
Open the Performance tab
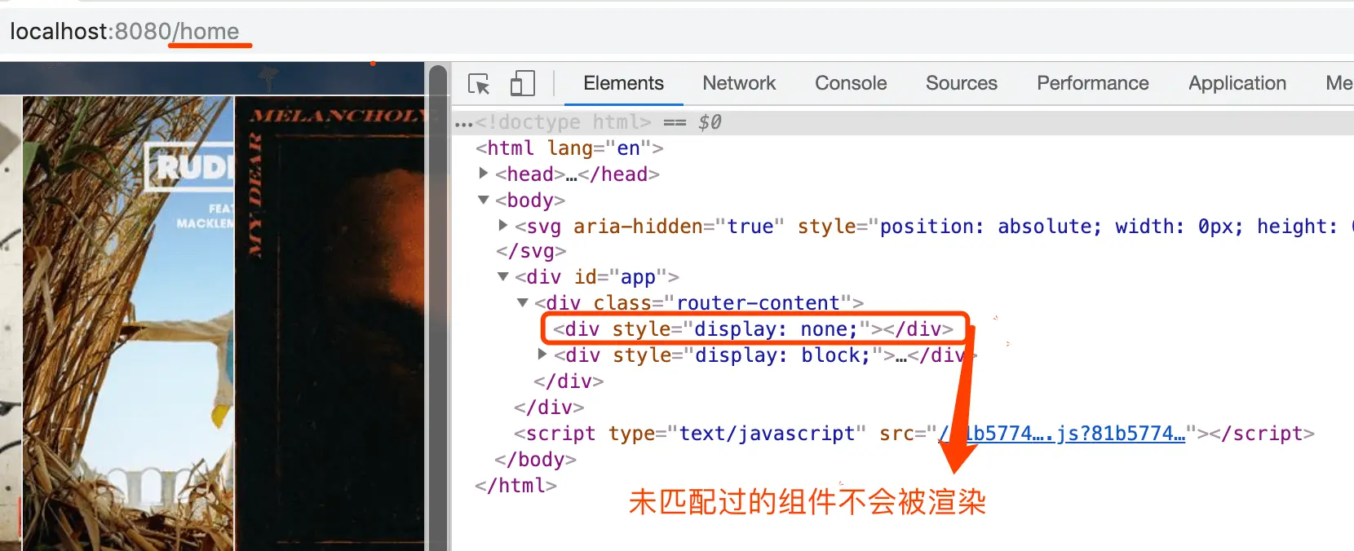pos(1093,83)
